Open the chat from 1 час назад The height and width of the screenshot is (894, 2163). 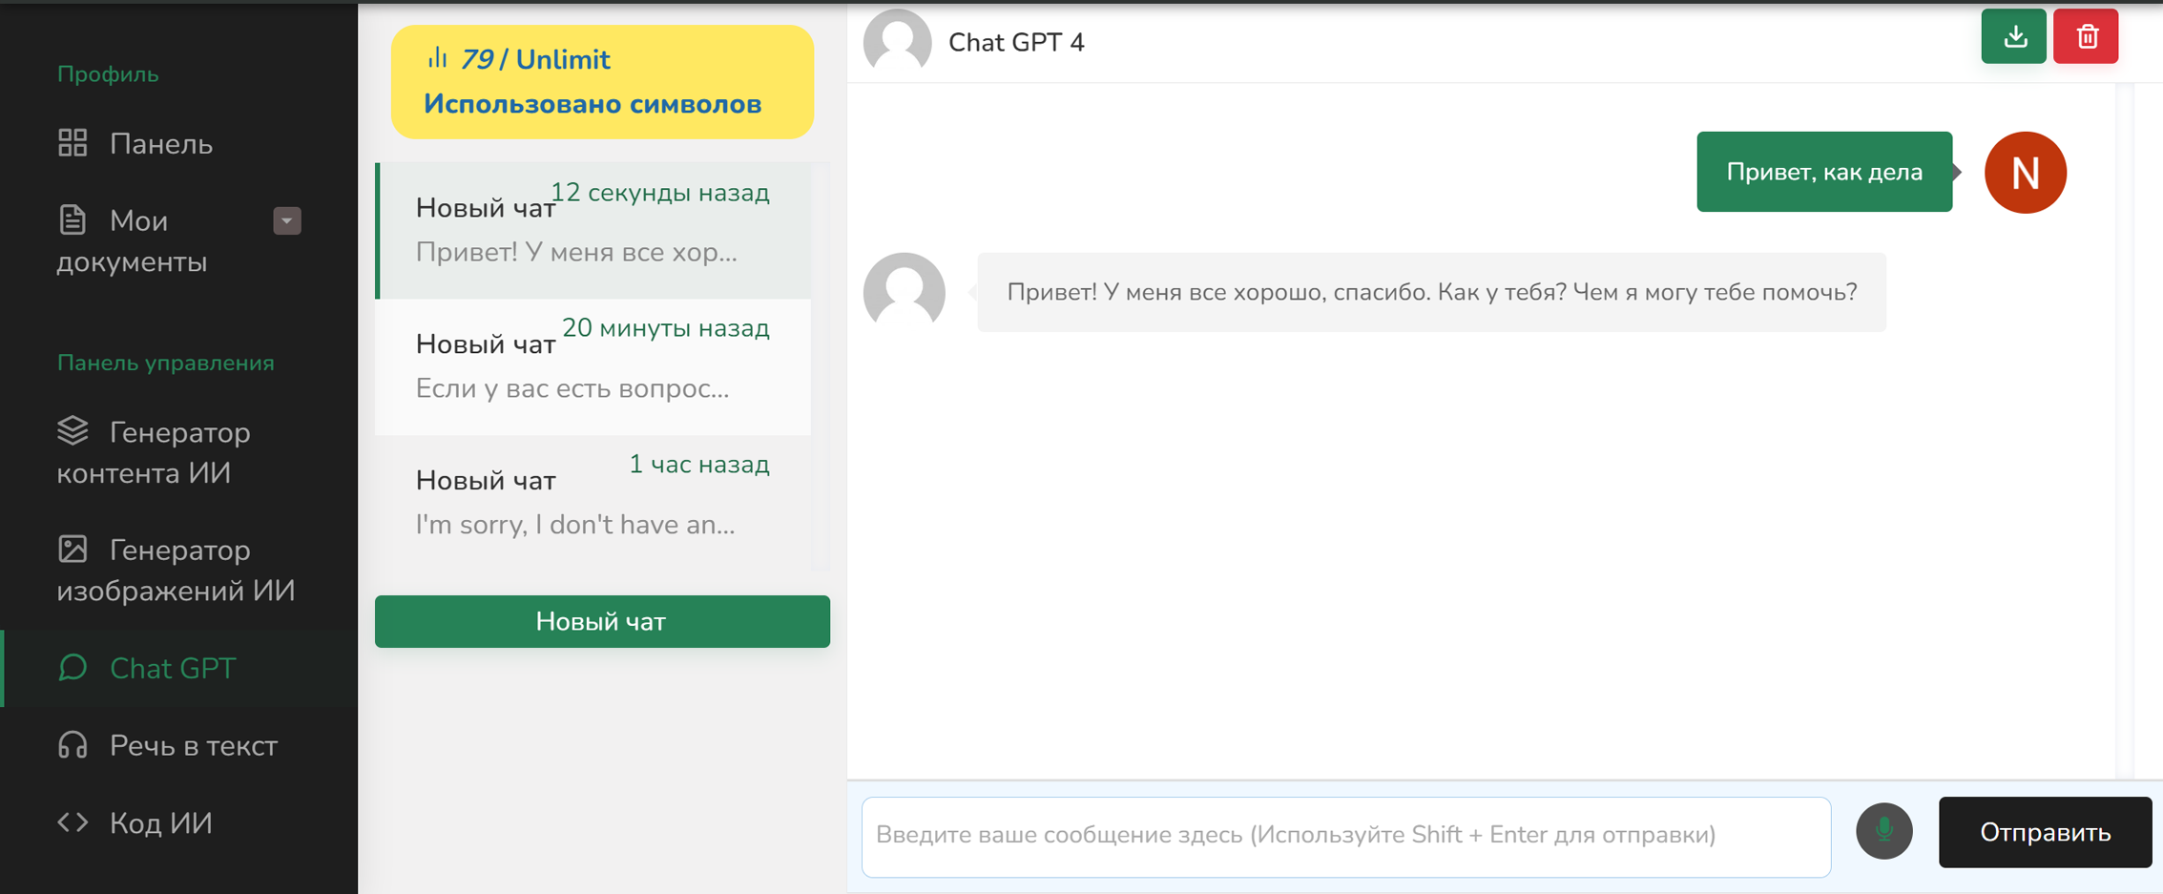(593, 499)
